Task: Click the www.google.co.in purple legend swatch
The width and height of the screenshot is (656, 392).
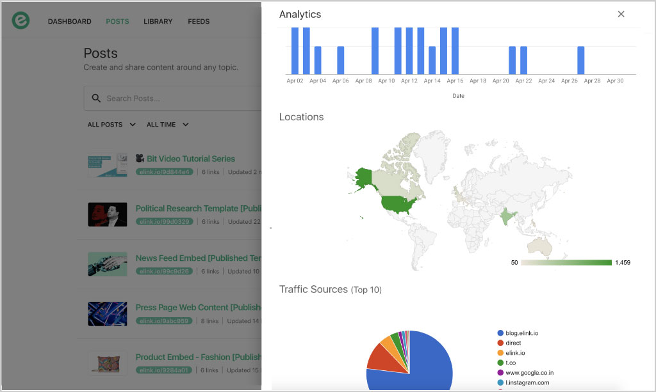Action: (x=500, y=372)
